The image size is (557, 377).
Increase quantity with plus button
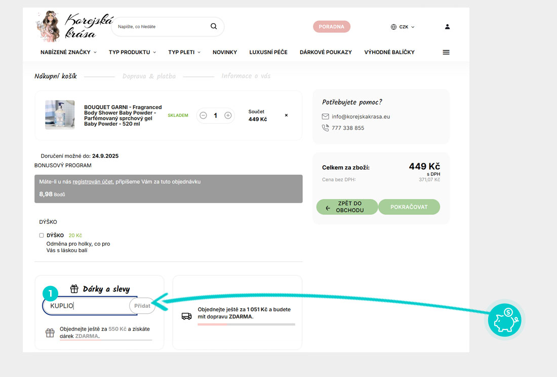click(x=228, y=116)
